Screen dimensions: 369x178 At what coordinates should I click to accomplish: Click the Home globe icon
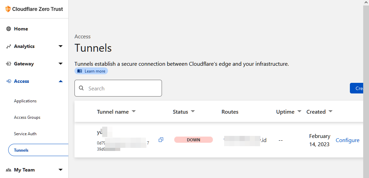coord(9,29)
